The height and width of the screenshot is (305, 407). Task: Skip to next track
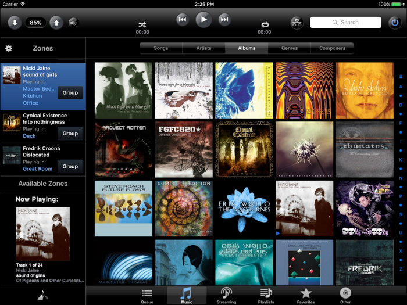(x=224, y=19)
